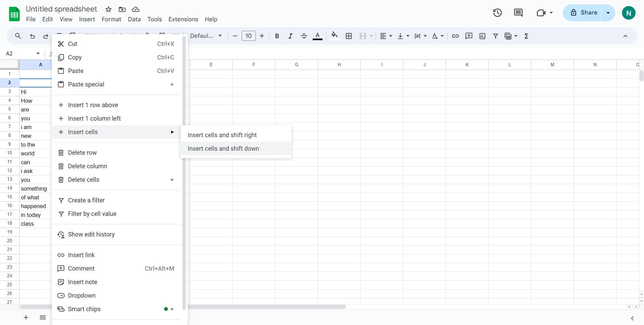
Task: Apply strikethrough formatting
Action: click(x=304, y=36)
